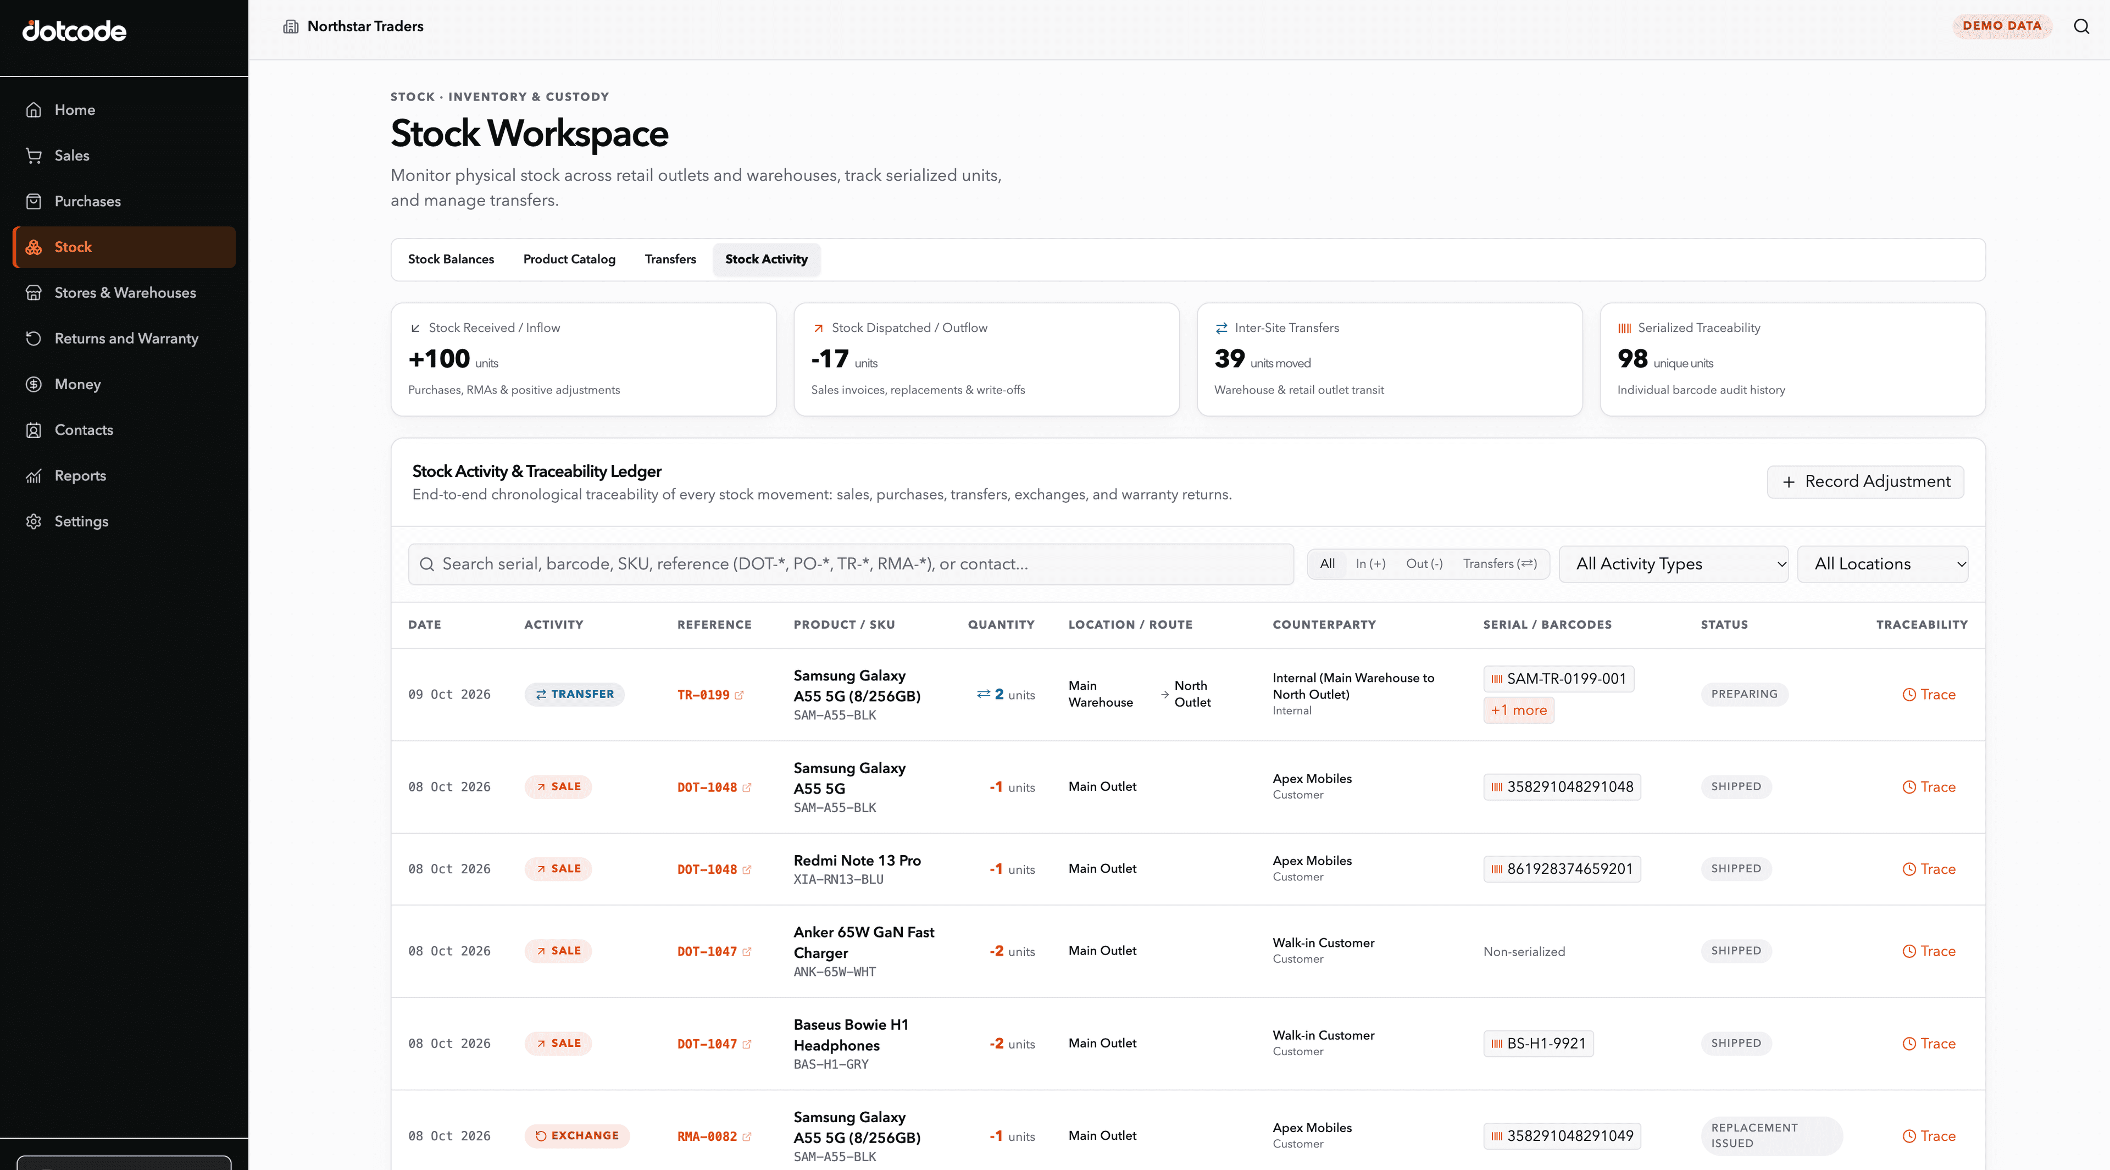2110x1170 pixels.
Task: Open the Stock Received / Inflow card
Action: (x=583, y=360)
